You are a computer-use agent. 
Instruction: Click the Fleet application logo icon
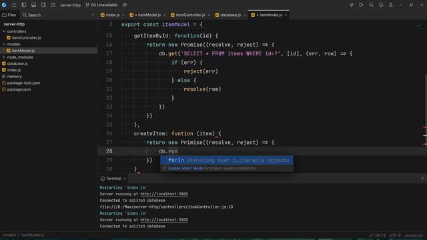point(4,5)
